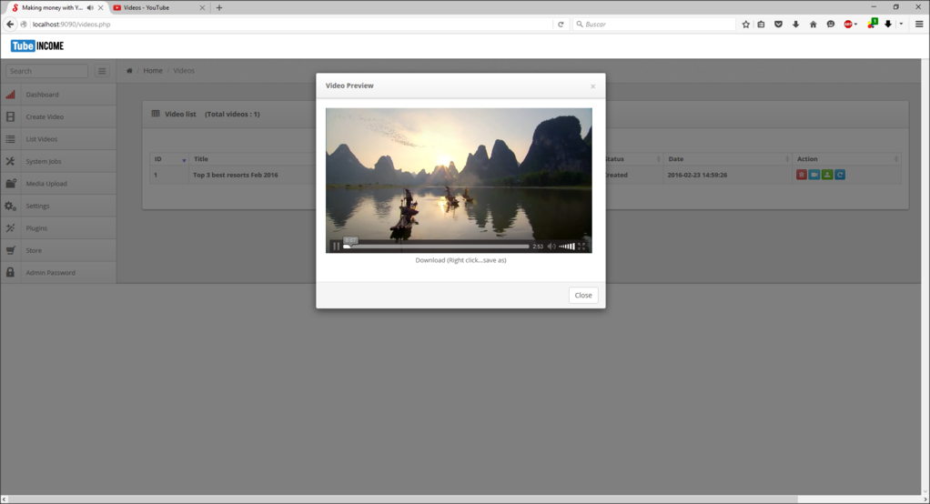Reload the page with the refresh icon

click(561, 25)
